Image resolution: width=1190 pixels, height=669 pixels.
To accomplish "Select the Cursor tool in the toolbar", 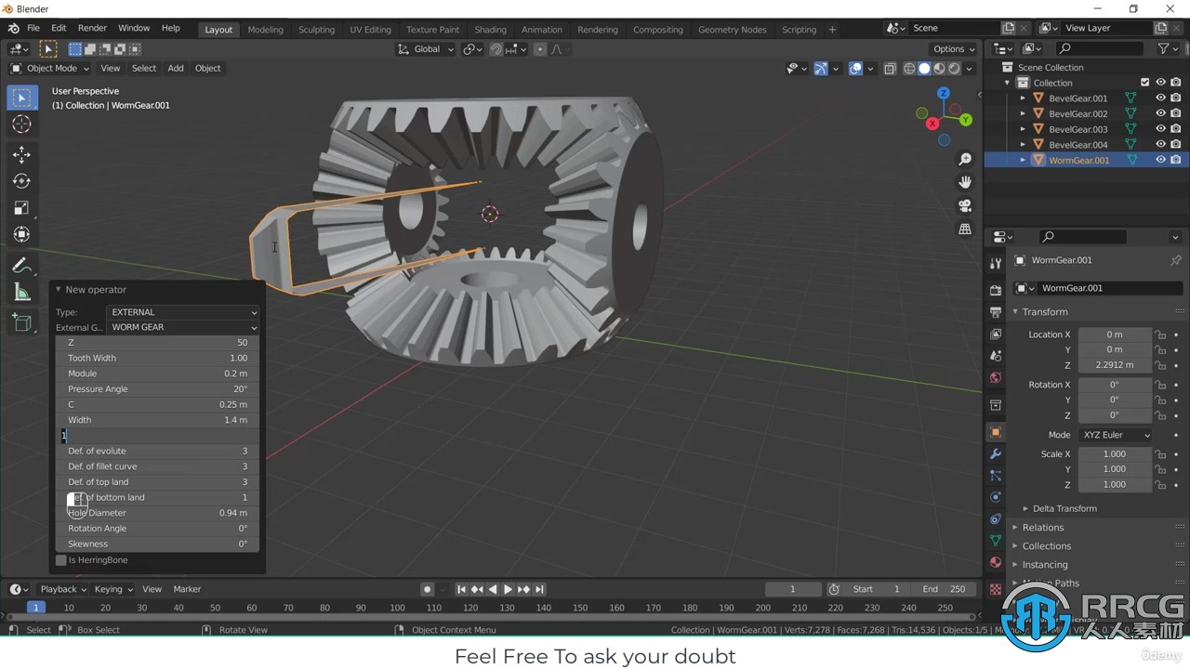I will click(22, 125).
